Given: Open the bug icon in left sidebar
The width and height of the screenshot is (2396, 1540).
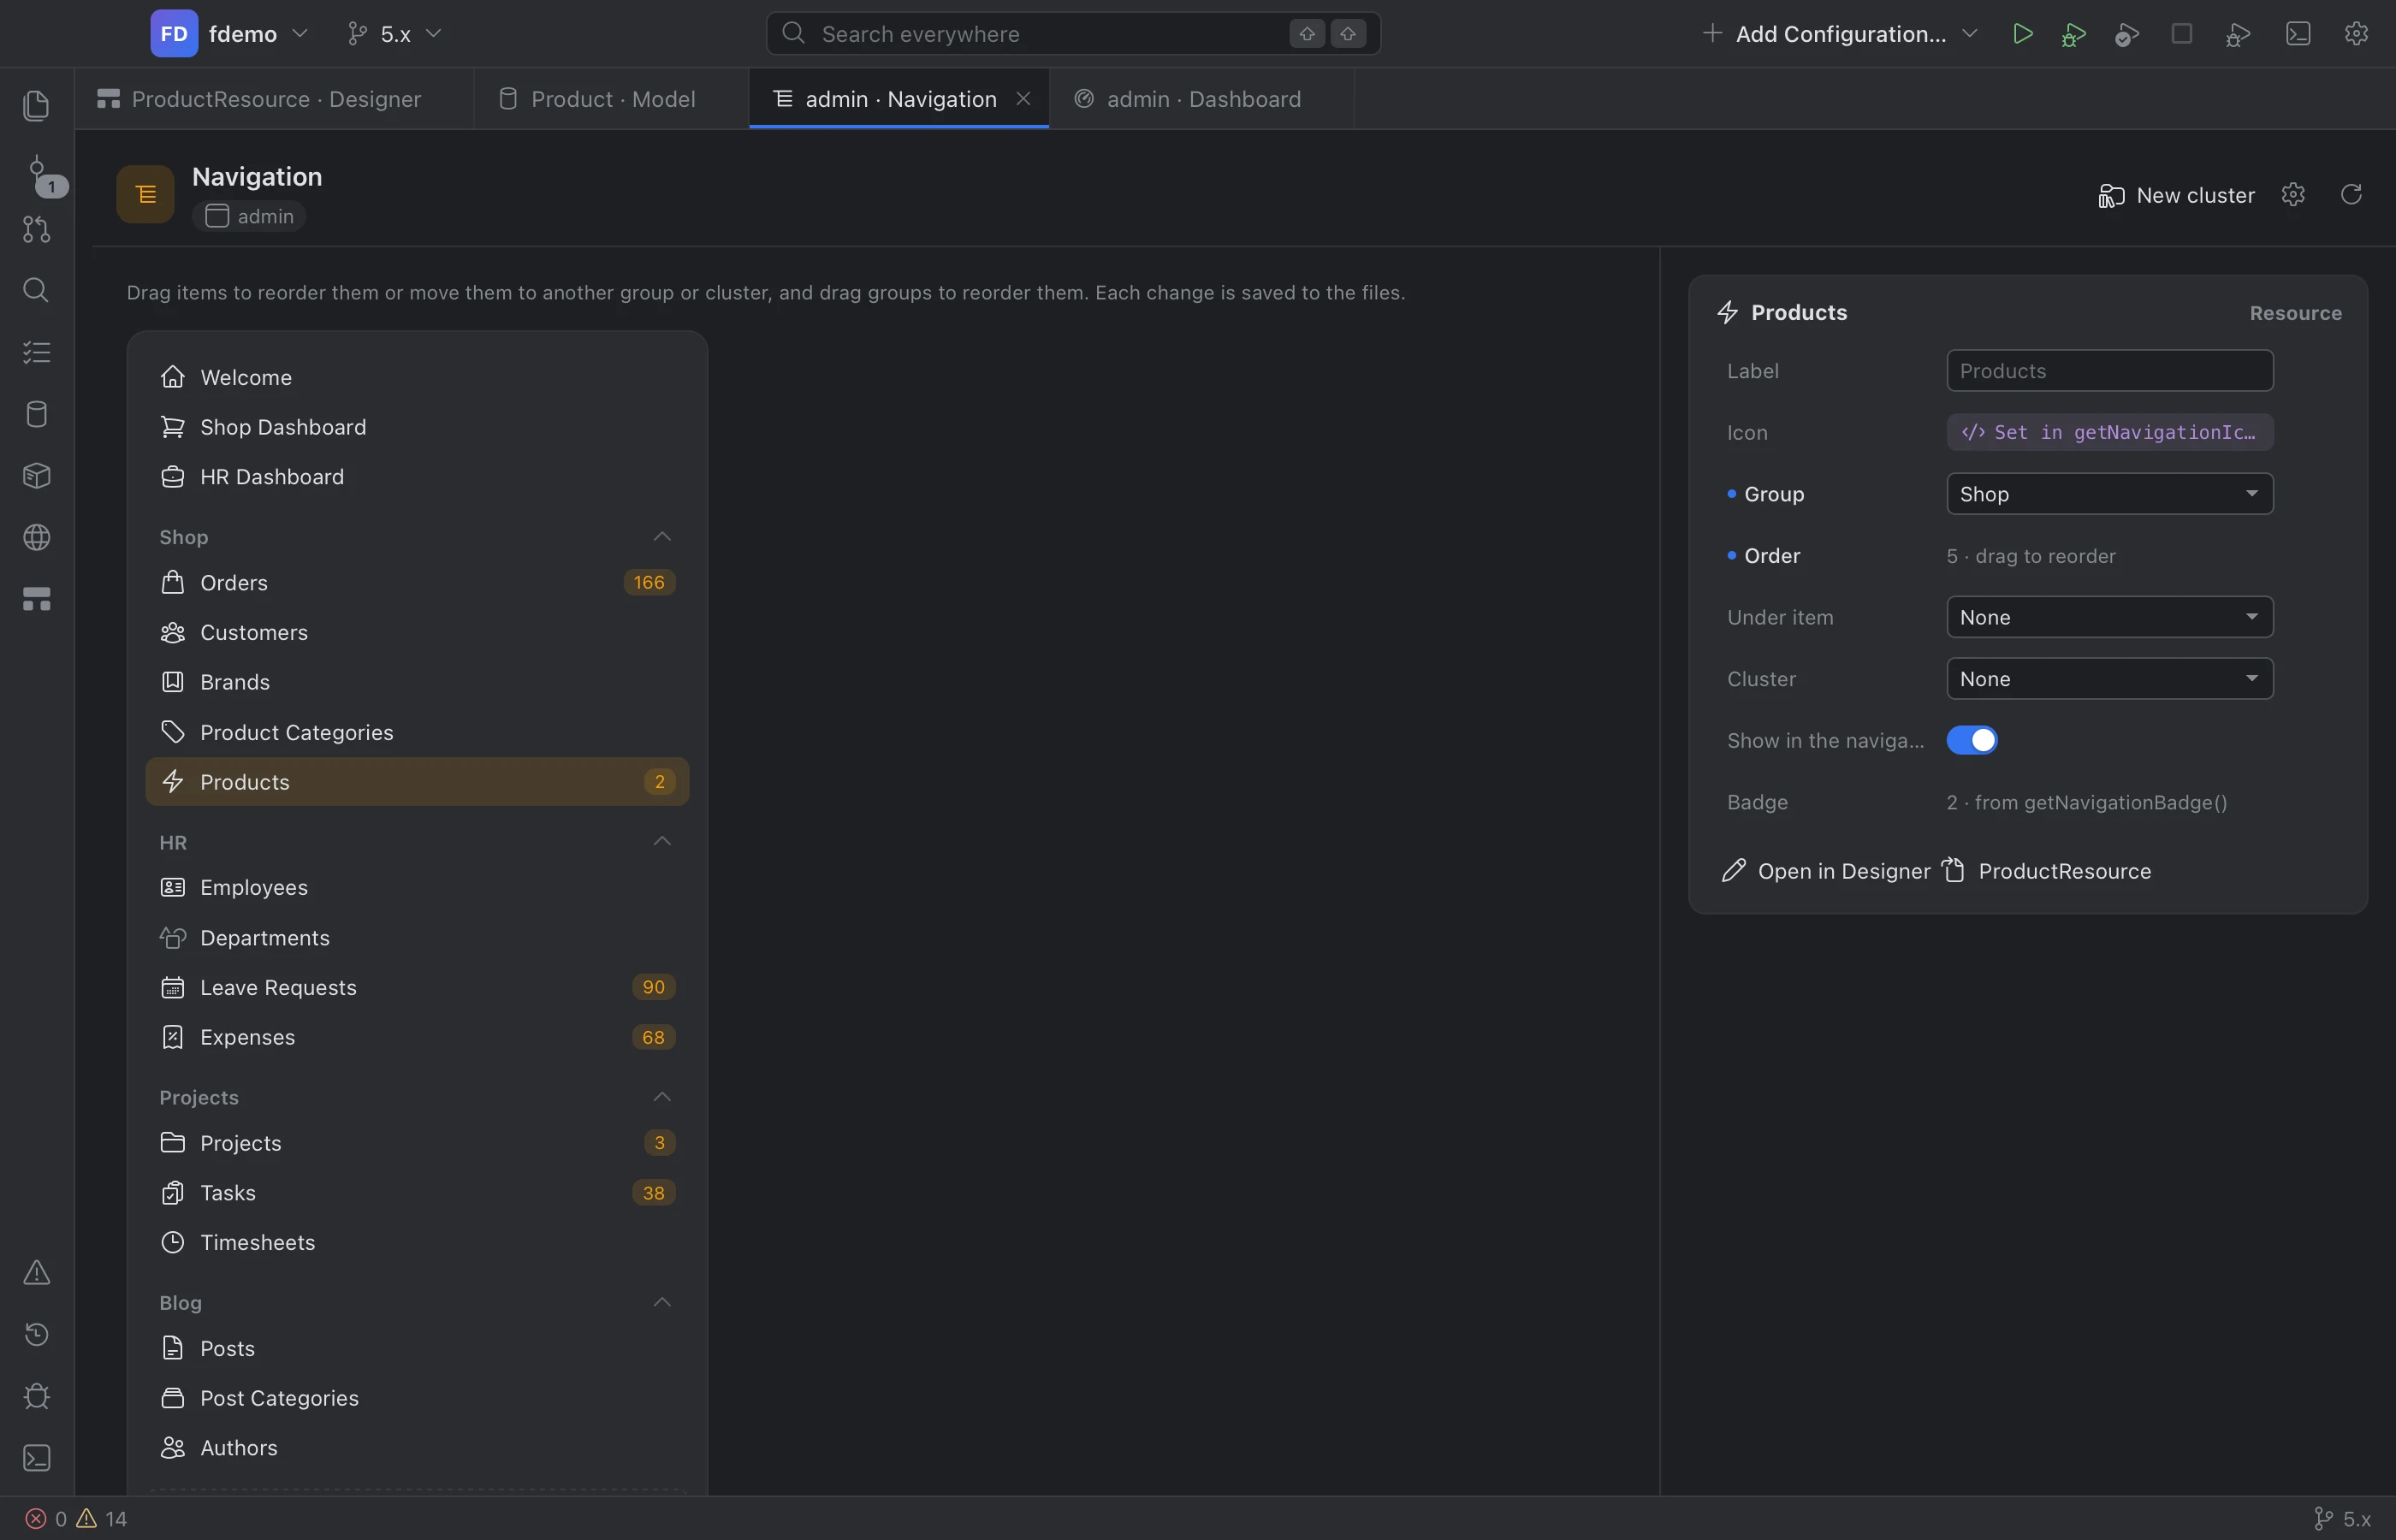Looking at the screenshot, I should 36,1396.
